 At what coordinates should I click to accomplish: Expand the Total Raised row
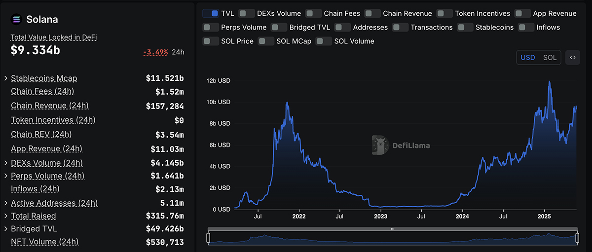point(6,216)
